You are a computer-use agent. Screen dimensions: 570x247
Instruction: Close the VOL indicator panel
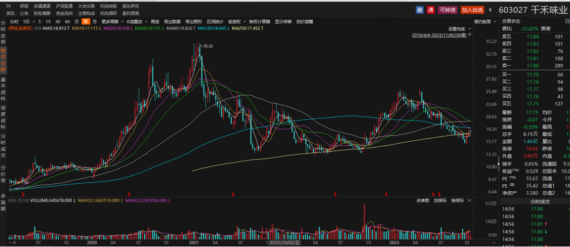pyautogui.click(x=469, y=201)
